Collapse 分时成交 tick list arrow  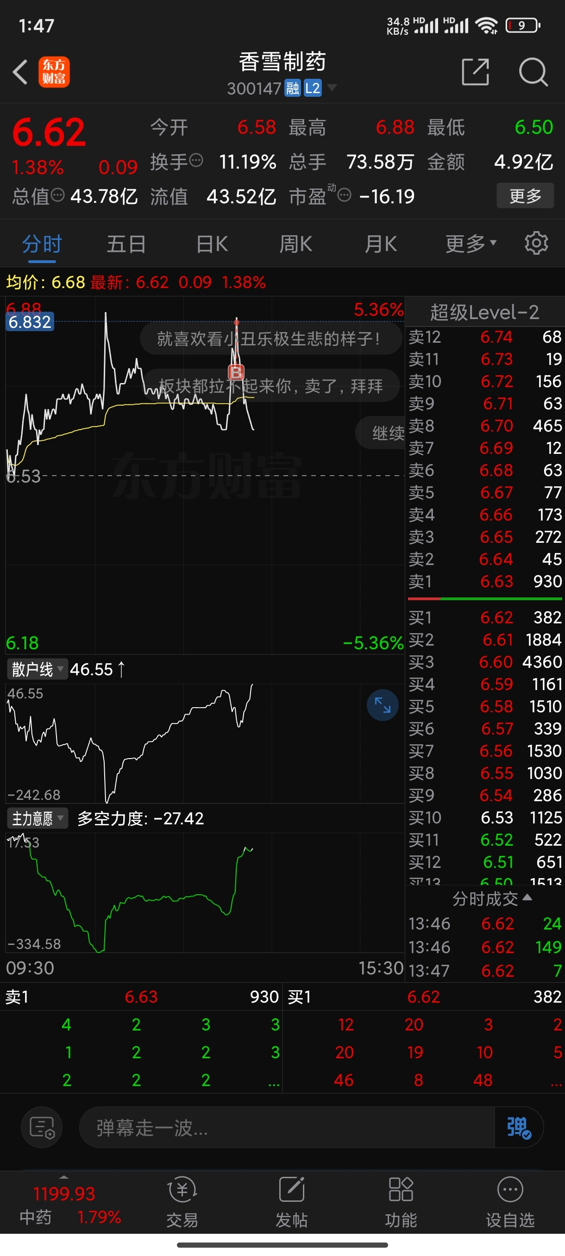tap(527, 898)
